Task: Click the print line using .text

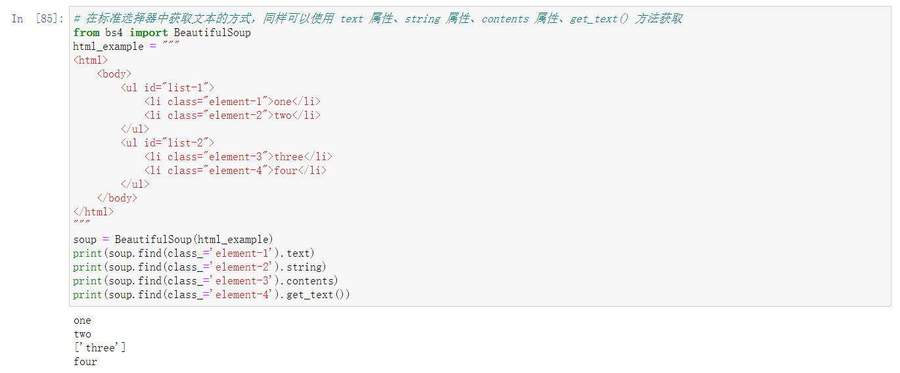Action: coord(194,253)
